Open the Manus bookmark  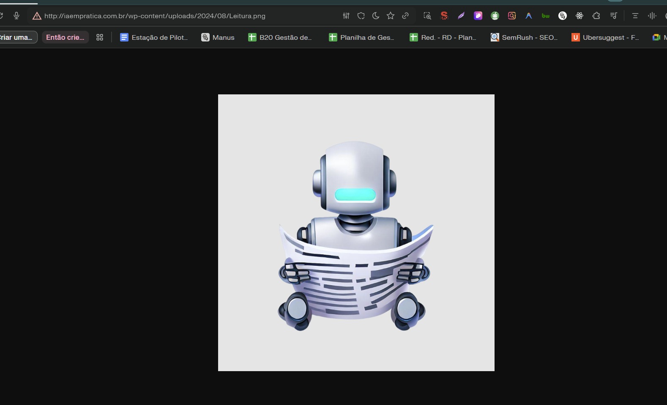pyautogui.click(x=218, y=37)
